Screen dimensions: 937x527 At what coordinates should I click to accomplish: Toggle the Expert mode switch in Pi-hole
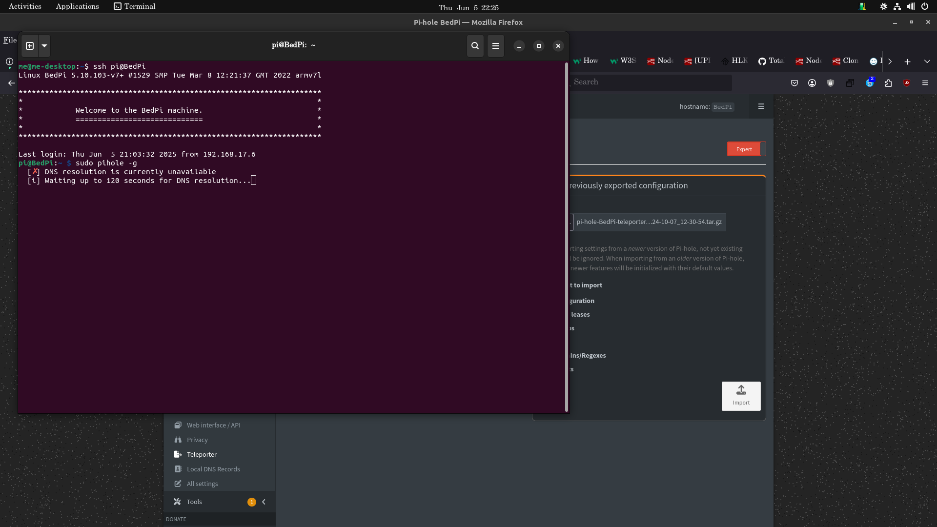coord(746,149)
